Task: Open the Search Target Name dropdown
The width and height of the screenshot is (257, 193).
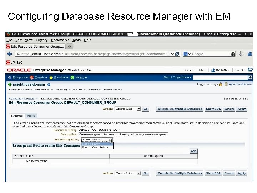Action: (178, 77)
